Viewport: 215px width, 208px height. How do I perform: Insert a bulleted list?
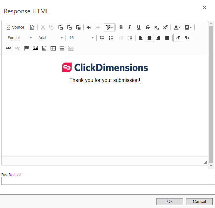click(x=111, y=38)
